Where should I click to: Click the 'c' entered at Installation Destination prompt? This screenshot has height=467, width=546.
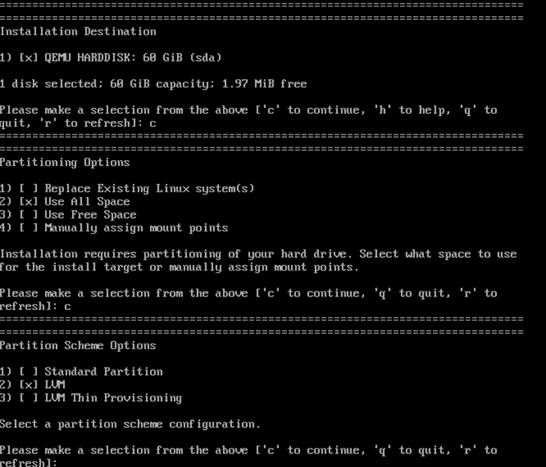tap(152, 123)
